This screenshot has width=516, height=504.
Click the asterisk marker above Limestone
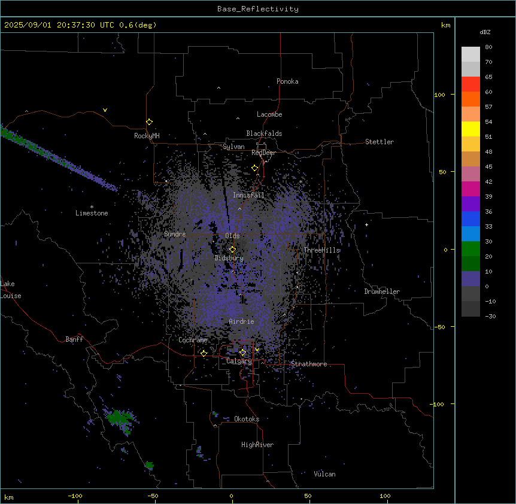(92, 207)
